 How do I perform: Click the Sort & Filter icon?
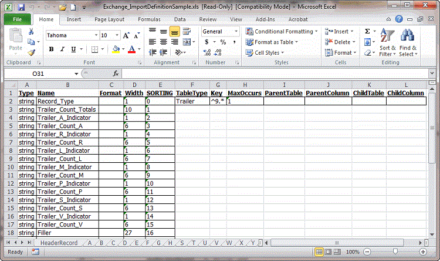point(387,42)
